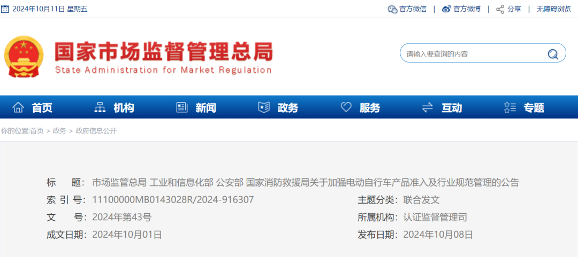The image size is (578, 257).
Task: Click the calendar icon beside the date
Action: tap(5, 9)
